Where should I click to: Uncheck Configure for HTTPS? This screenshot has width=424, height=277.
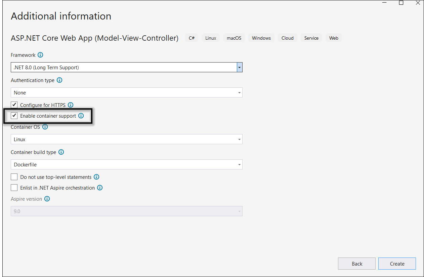14,105
